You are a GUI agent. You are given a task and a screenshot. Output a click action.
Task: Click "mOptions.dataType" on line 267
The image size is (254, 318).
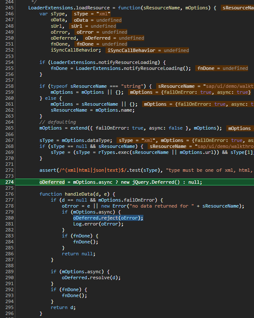pyautogui.click(x=87, y=140)
